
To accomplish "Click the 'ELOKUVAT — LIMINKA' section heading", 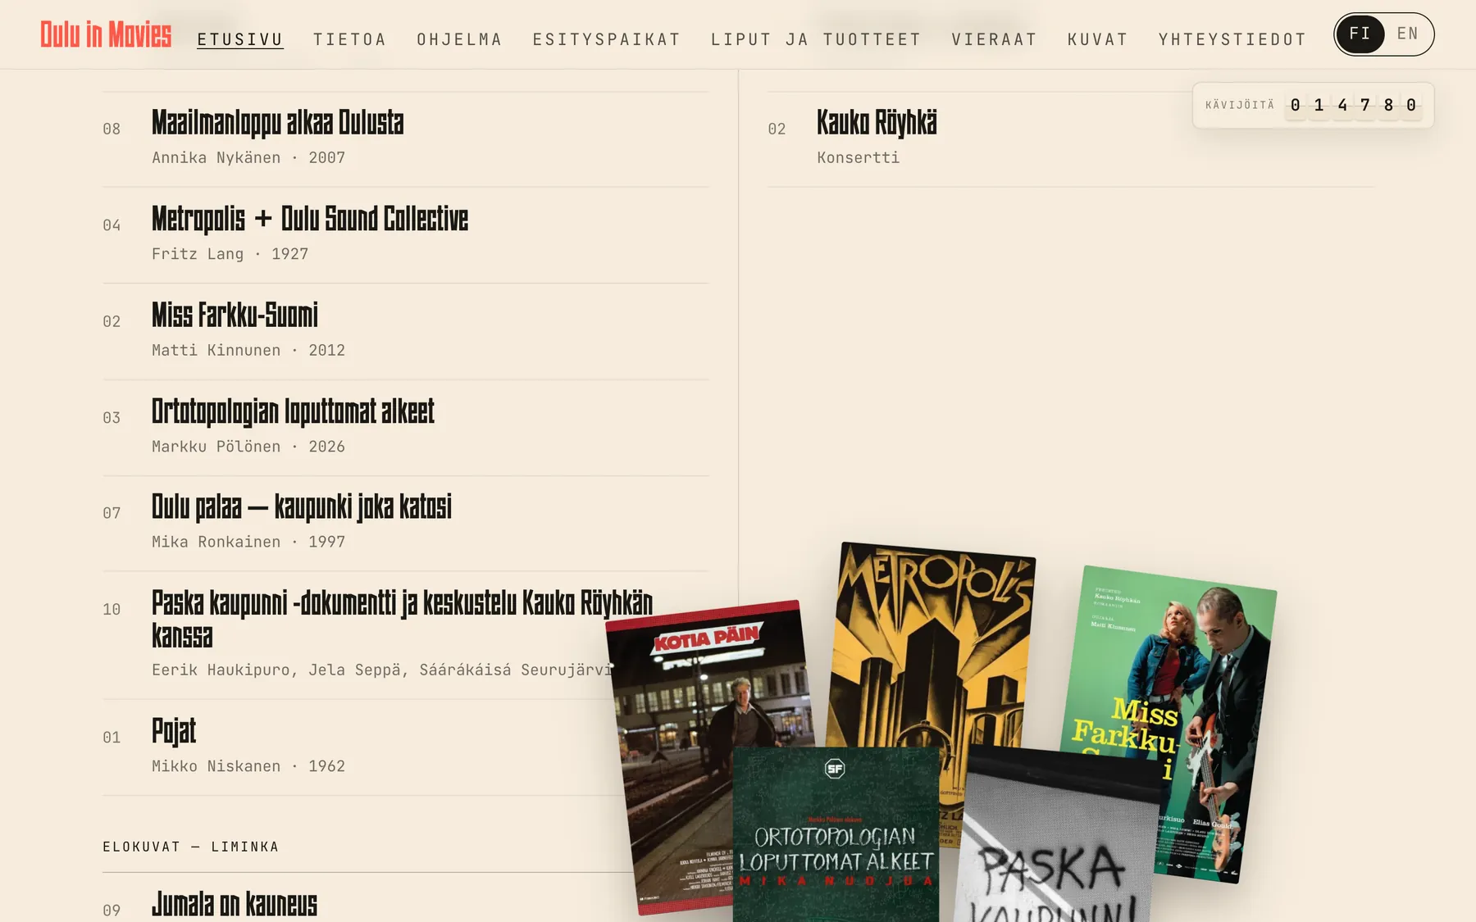I will [x=190, y=847].
